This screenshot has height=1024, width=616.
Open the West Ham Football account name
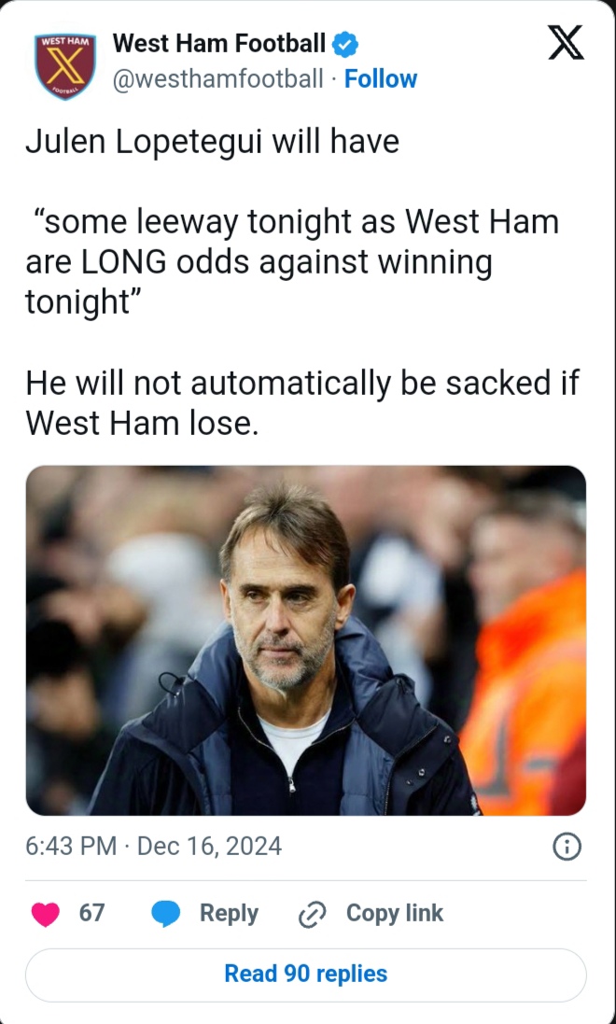coord(219,43)
